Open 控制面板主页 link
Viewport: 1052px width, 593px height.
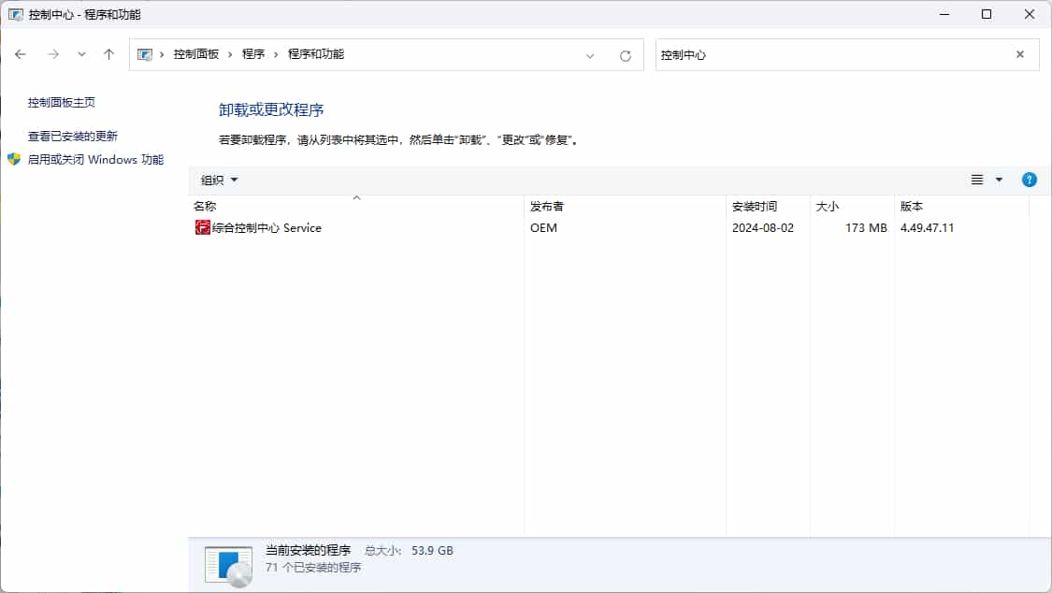[61, 103]
